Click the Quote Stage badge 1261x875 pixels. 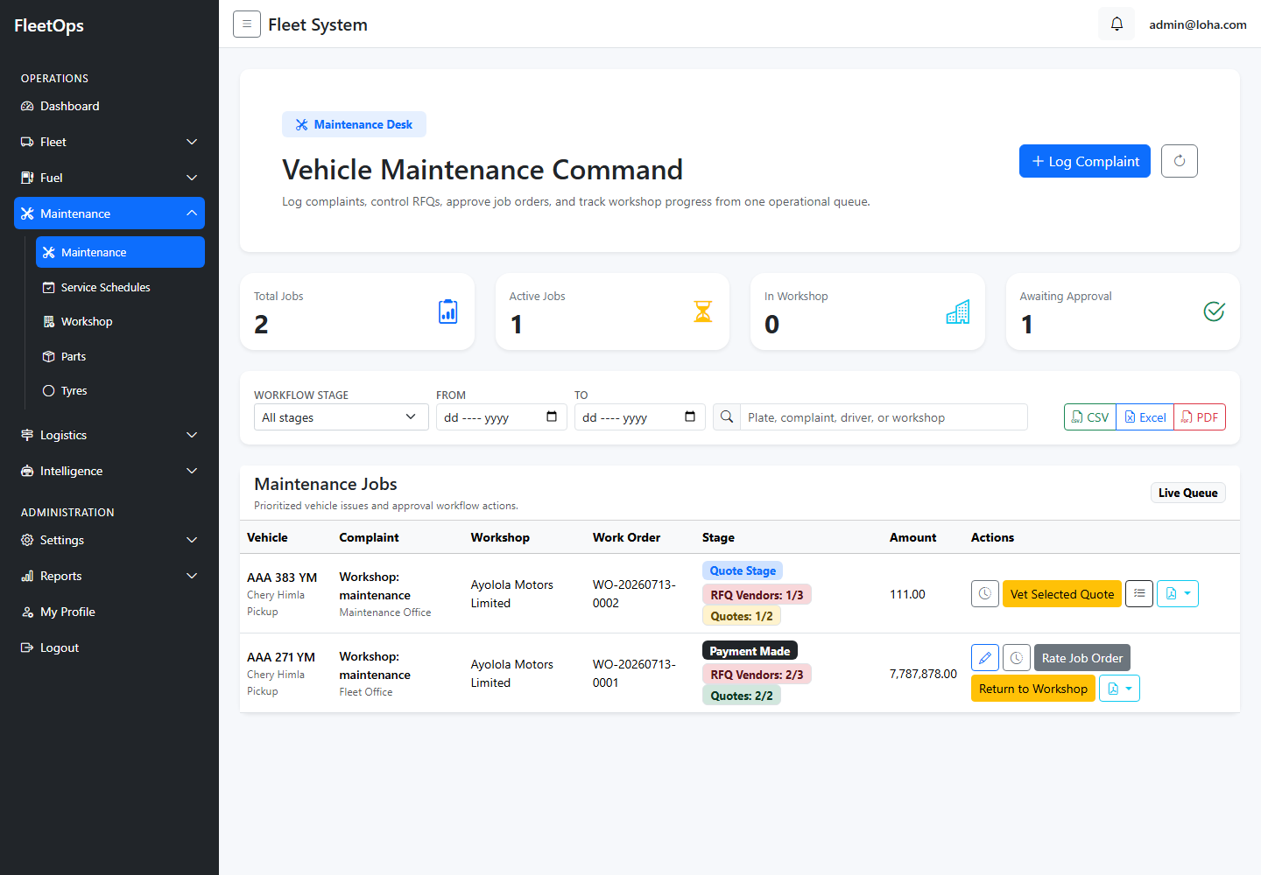pos(743,570)
